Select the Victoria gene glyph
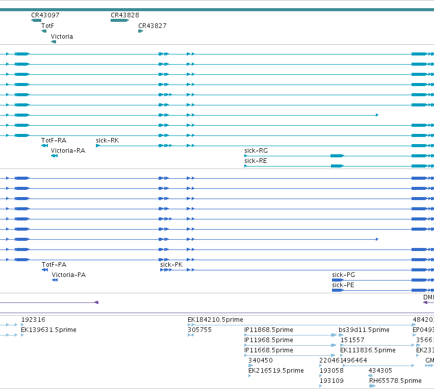The width and height of the screenshot is (434, 389). [54, 42]
